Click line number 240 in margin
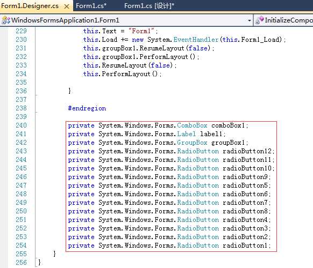The image size is (313, 268). [x=21, y=125]
